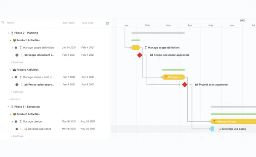Collapse Manage scope / cost subtasks
The height and width of the screenshot is (157, 256).
(12, 77)
